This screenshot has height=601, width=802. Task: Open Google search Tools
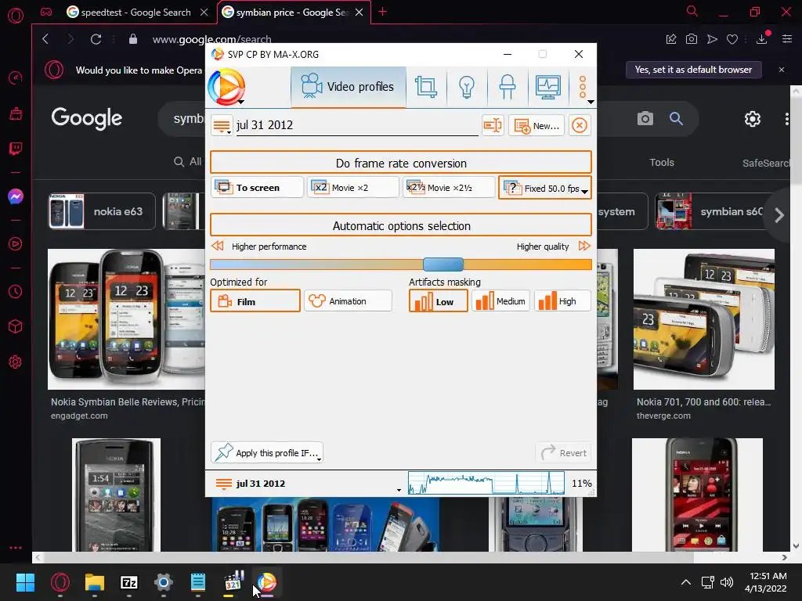(661, 163)
